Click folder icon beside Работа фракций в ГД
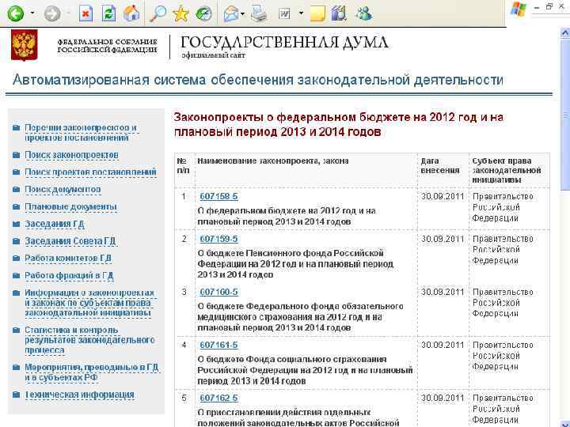Image resolution: width=570 pixels, height=427 pixels. coord(16,276)
